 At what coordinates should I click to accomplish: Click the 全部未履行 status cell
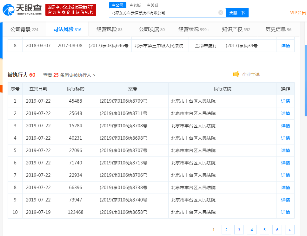tap(206, 46)
